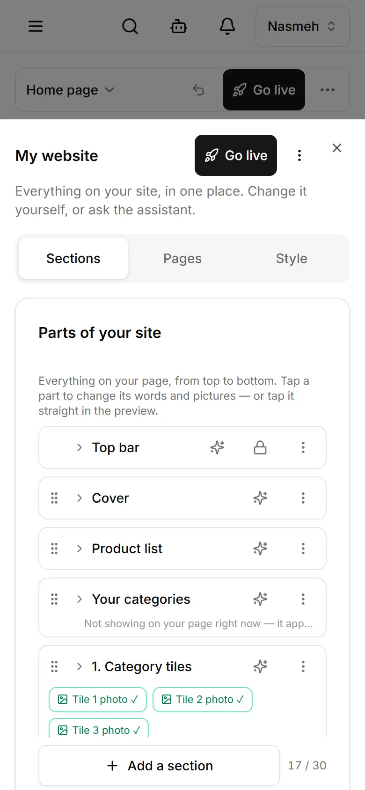The width and height of the screenshot is (365, 790).
Task: Click Go live in the dimmed header
Action: tap(264, 90)
